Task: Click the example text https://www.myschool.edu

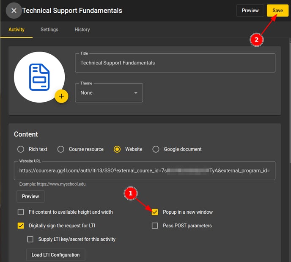Action: coord(61,184)
